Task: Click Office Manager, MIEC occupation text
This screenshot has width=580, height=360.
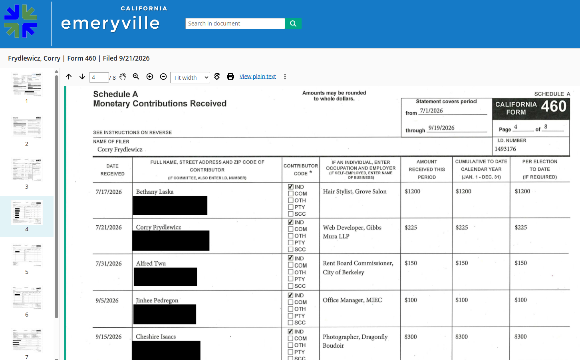Action: click(x=352, y=300)
